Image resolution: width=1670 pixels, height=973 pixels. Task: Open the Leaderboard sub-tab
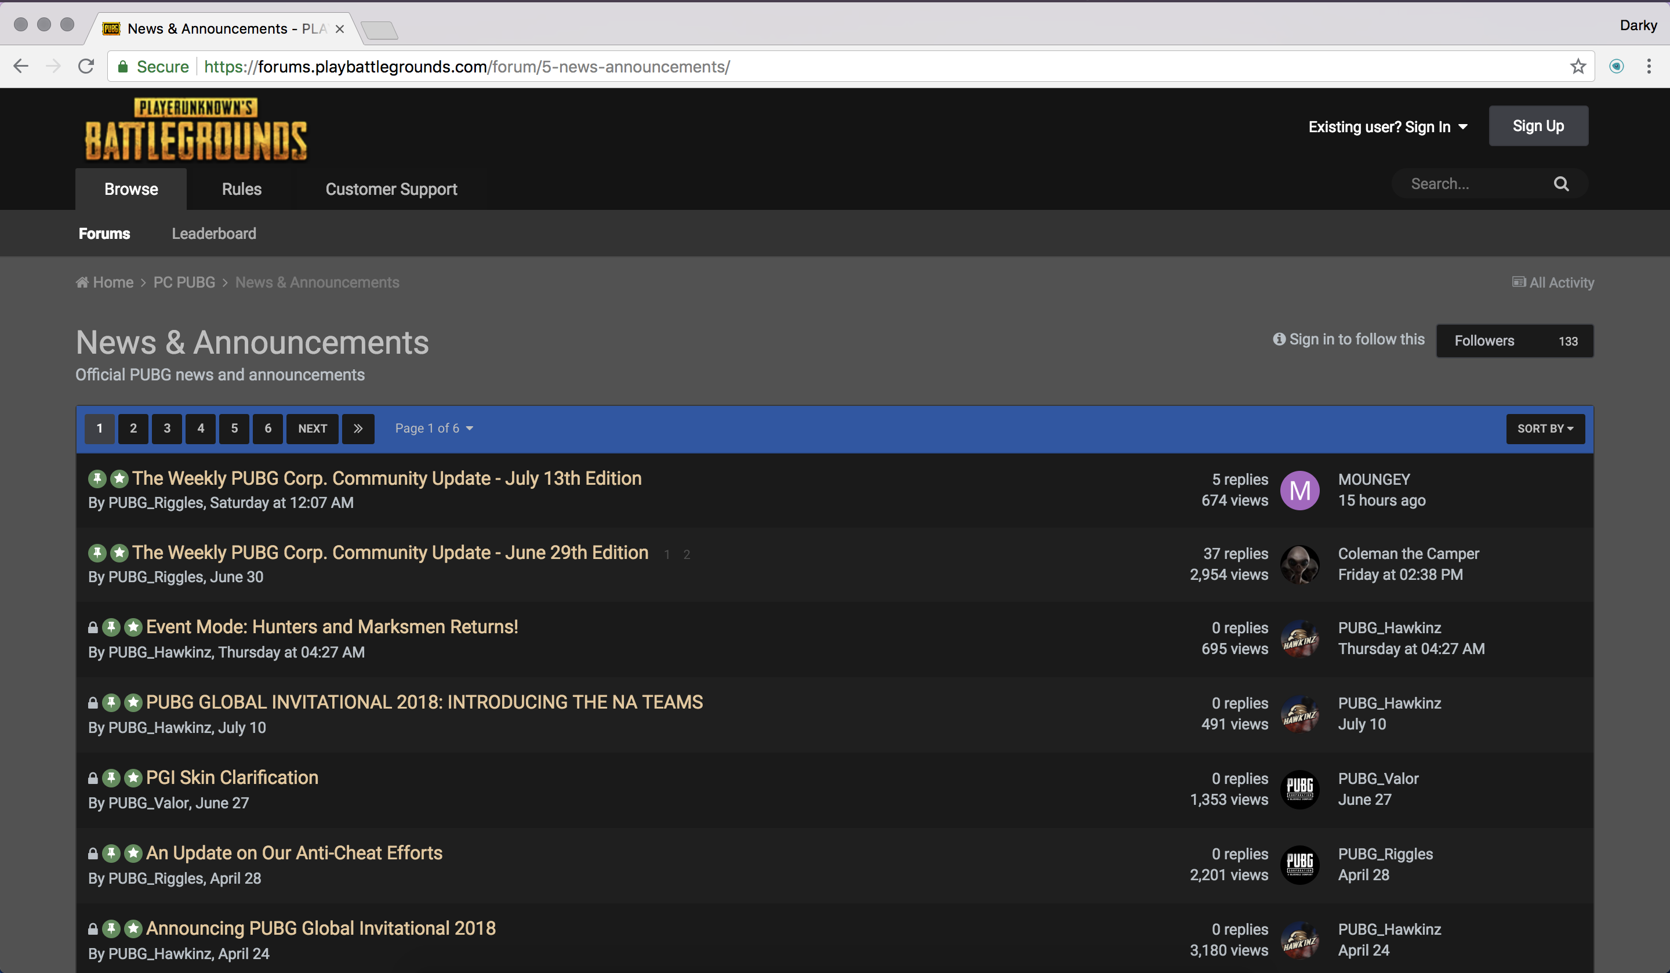tap(214, 233)
